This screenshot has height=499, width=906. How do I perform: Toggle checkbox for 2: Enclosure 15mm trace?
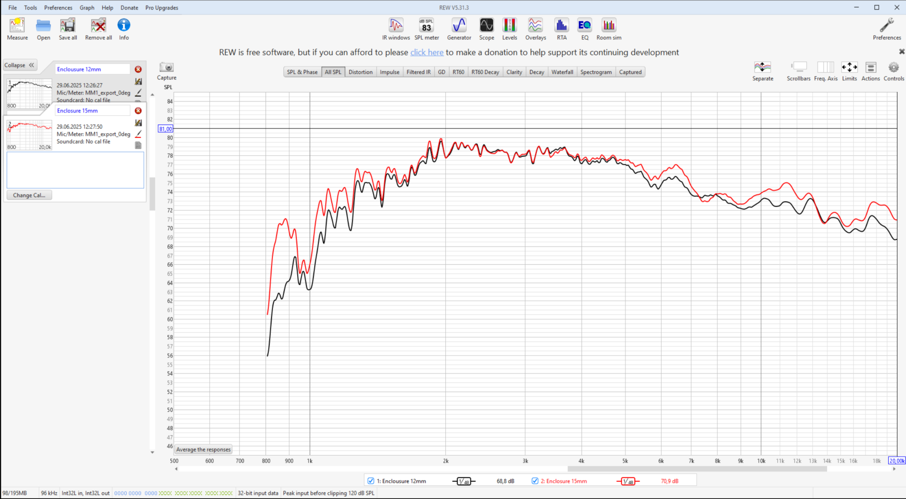pos(535,481)
